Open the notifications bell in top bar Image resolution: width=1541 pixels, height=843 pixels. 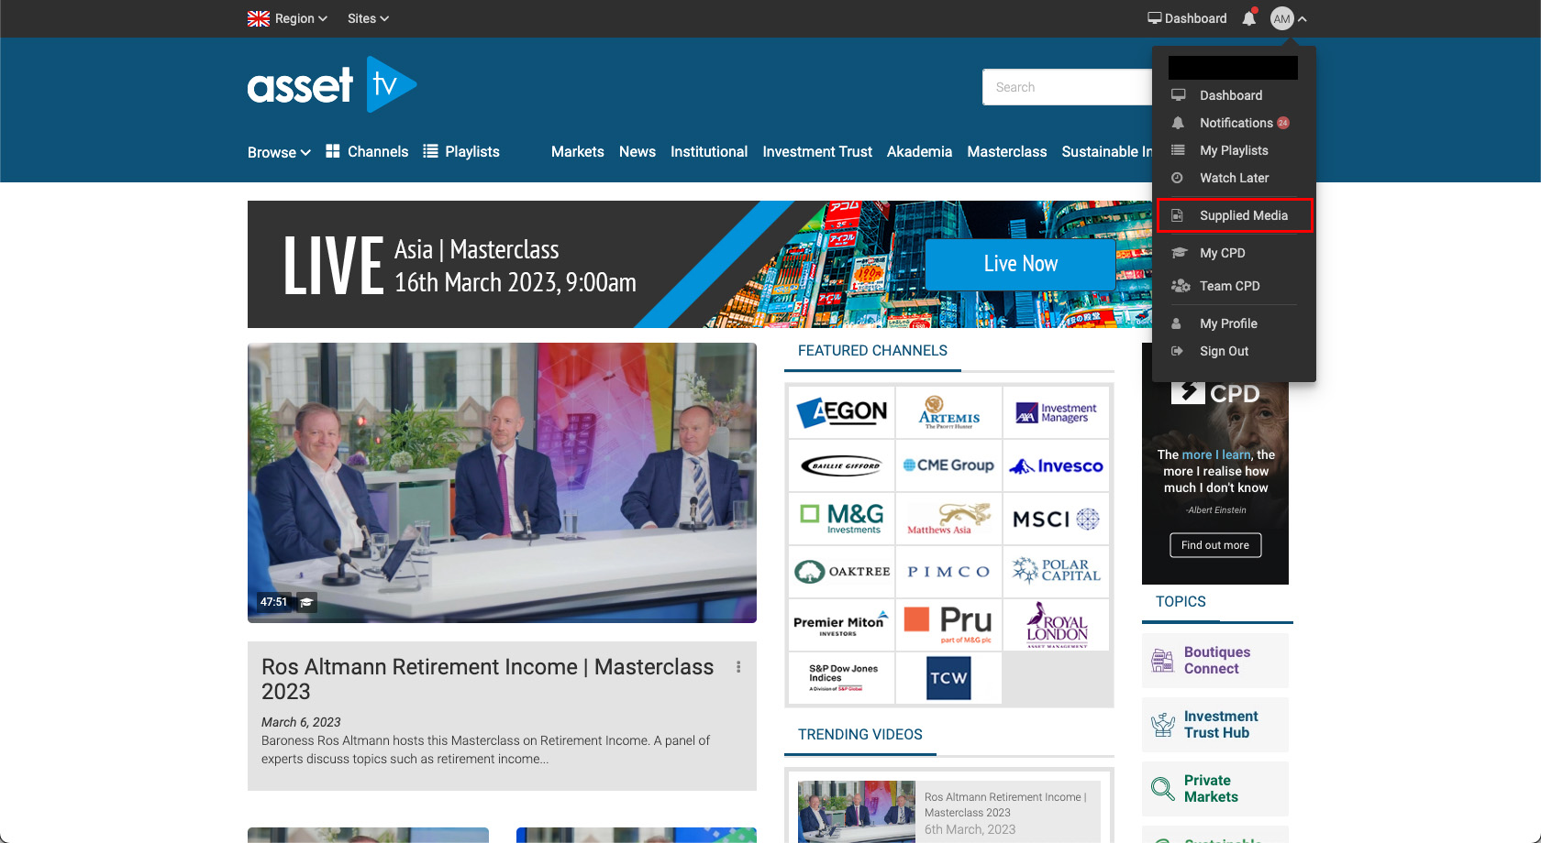point(1248,18)
